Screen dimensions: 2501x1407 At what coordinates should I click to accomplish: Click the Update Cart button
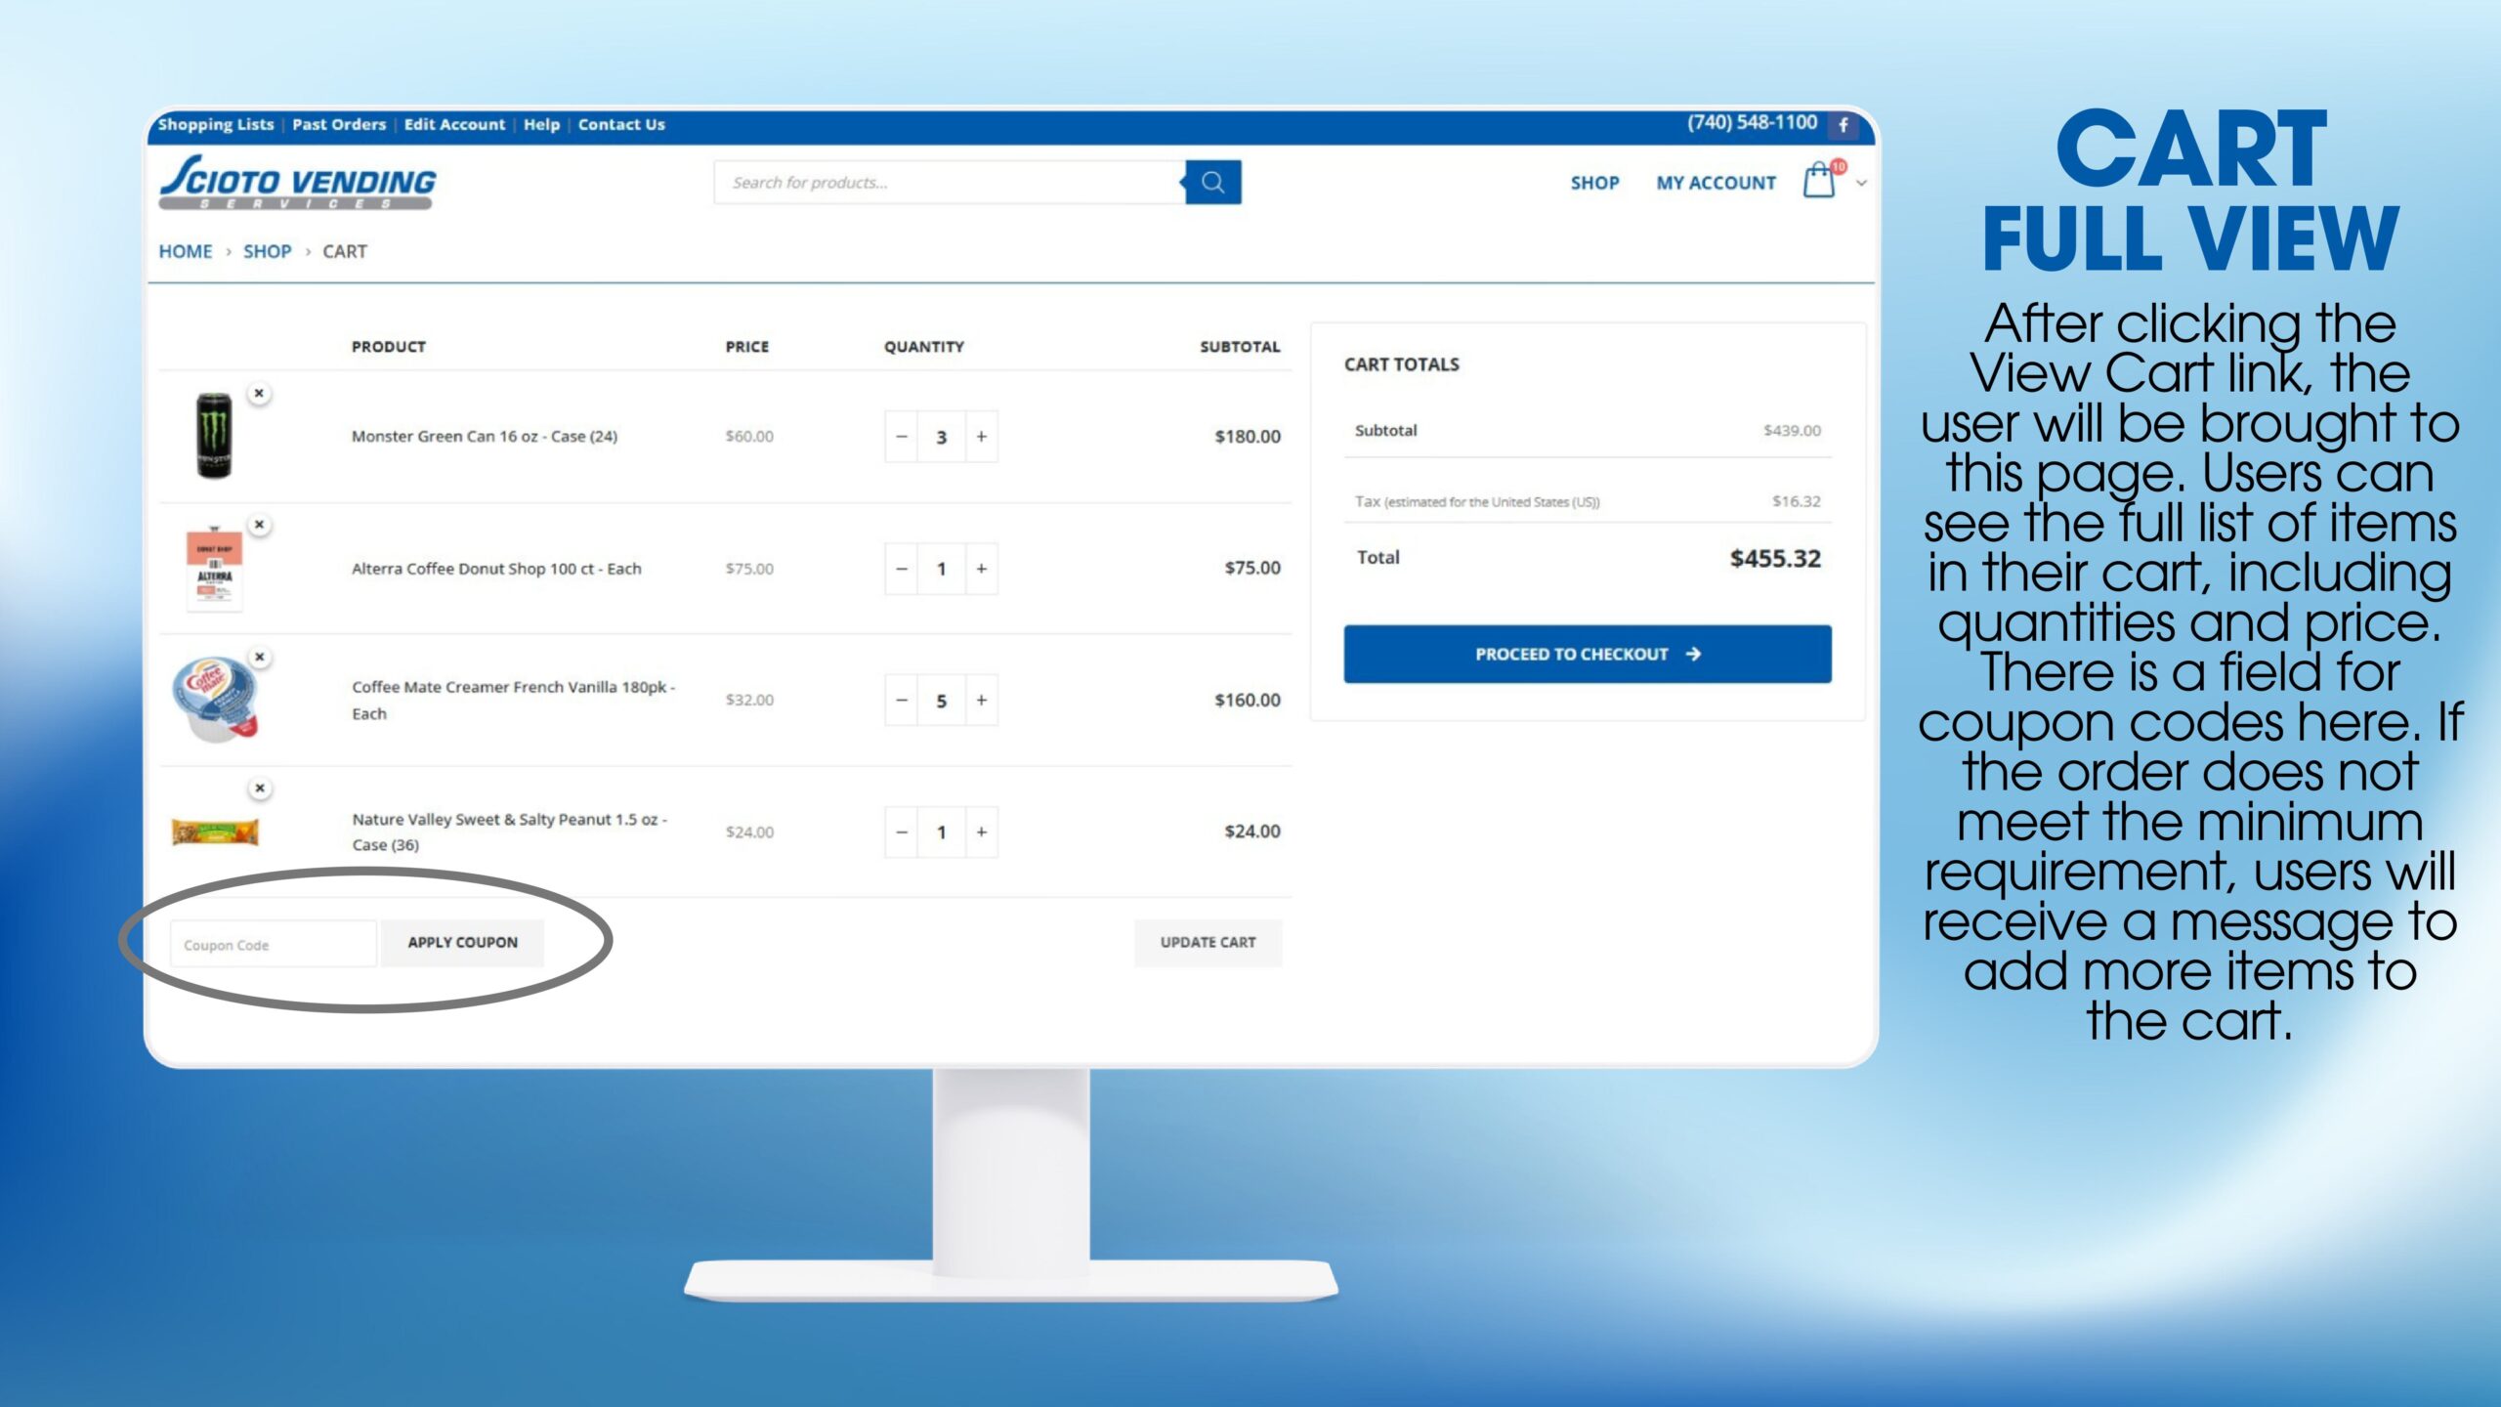pos(1208,943)
